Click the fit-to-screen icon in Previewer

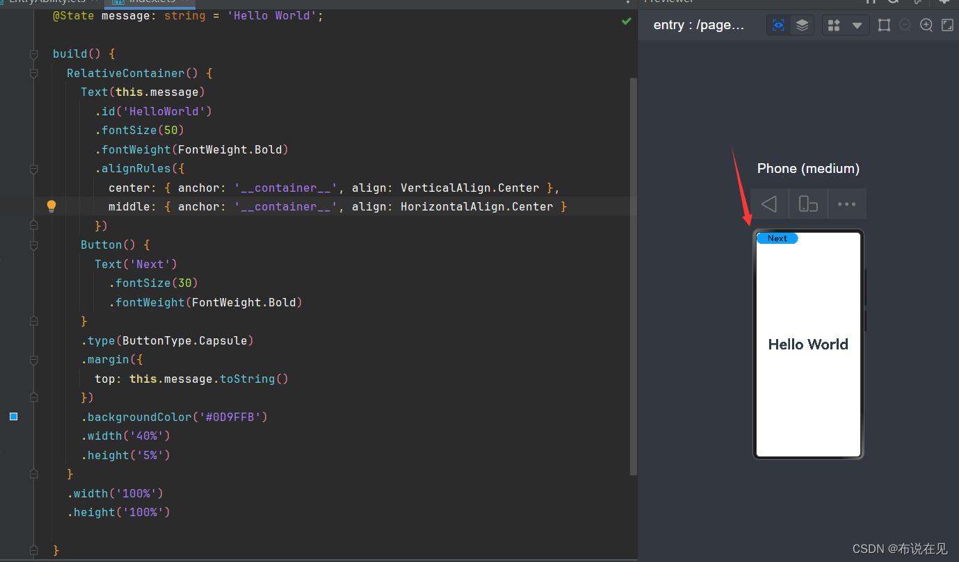(x=947, y=25)
